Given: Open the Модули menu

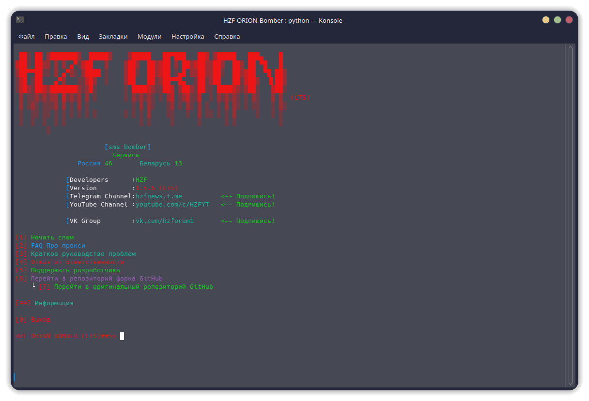Looking at the screenshot, I should click(x=149, y=36).
